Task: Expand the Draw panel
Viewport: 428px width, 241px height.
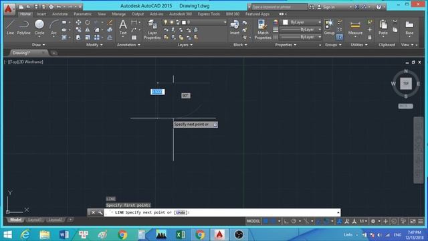Action: [x=39, y=45]
